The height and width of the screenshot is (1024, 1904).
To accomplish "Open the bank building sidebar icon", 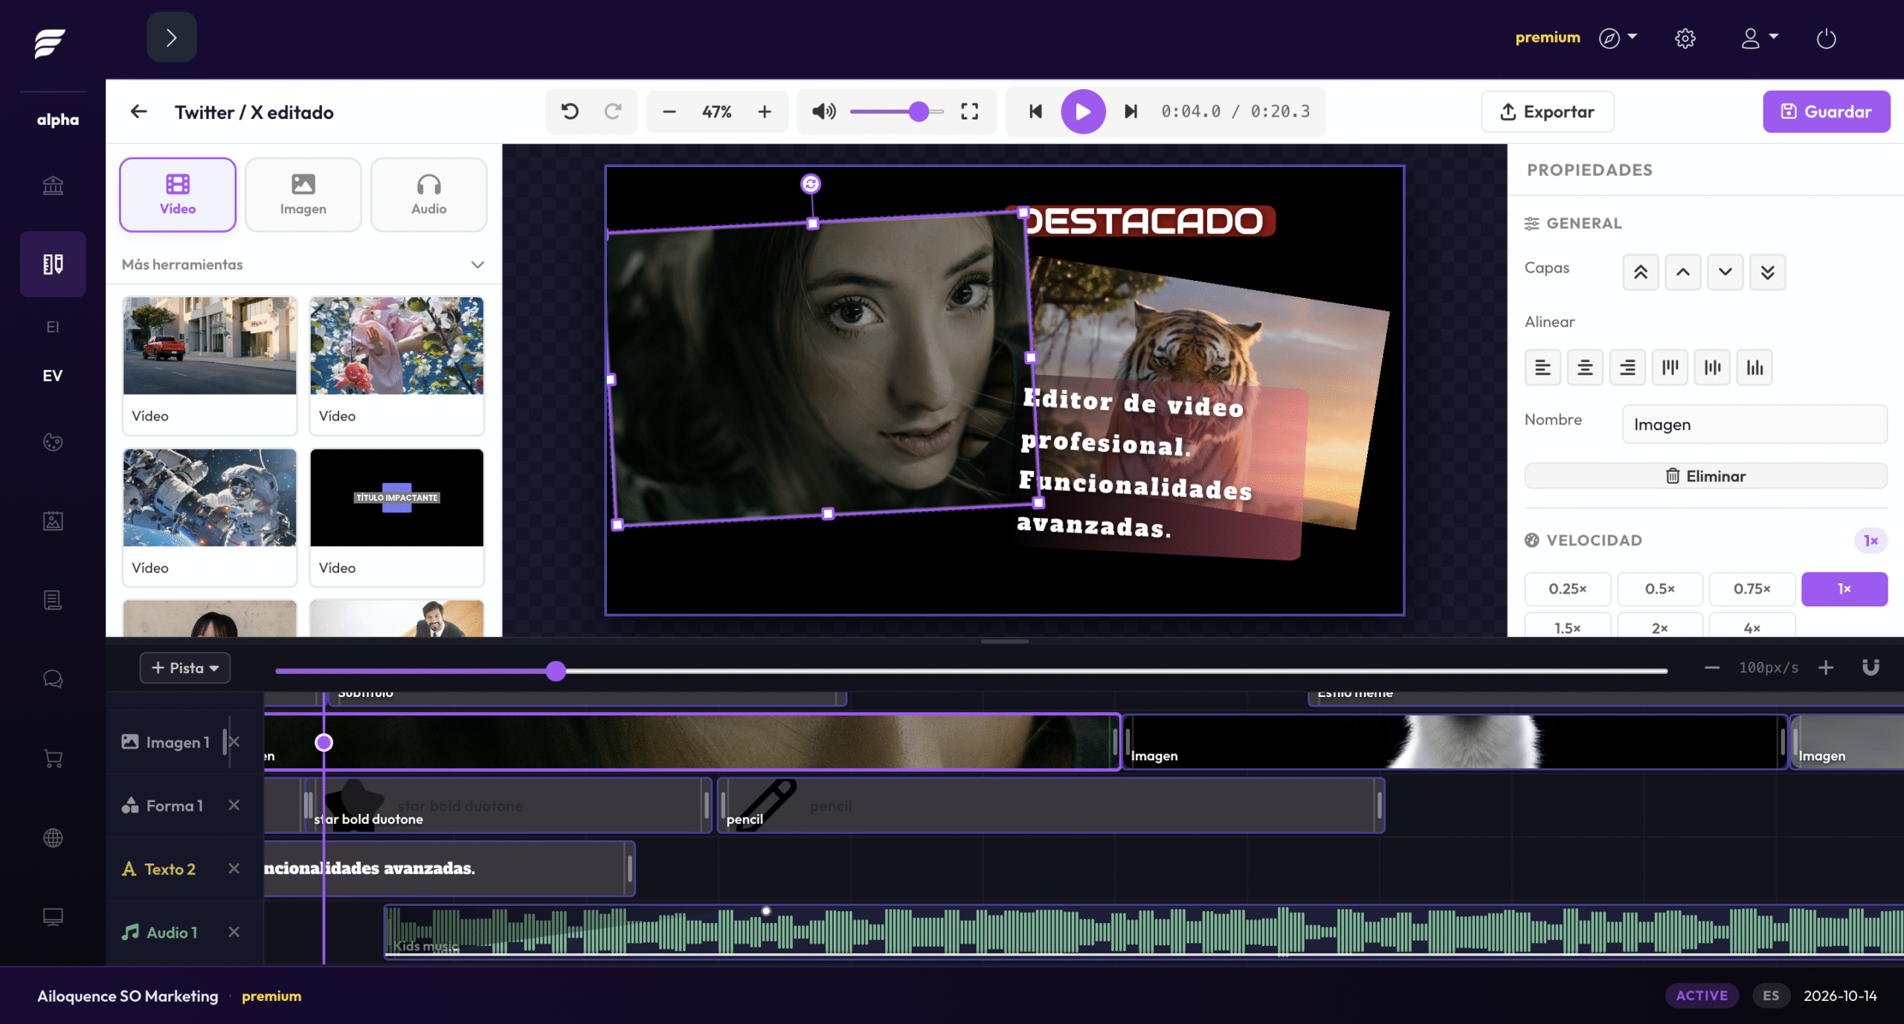I will pyautogui.click(x=53, y=185).
